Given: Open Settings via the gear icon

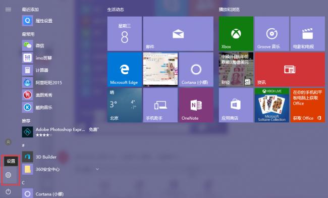Looking at the screenshot, I should pyautogui.click(x=9, y=175).
